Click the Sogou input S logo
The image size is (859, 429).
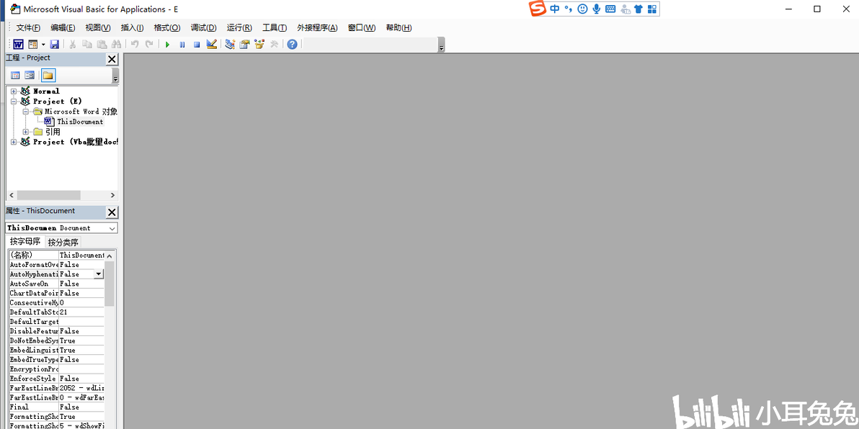[538, 9]
